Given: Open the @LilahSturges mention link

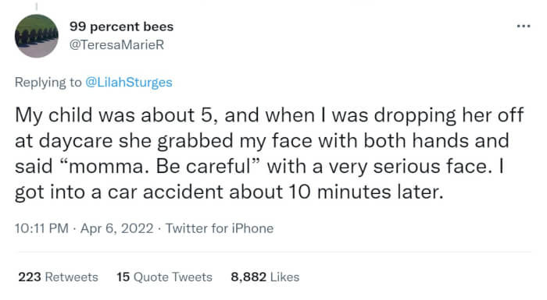Looking at the screenshot, I should pyautogui.click(x=129, y=83).
